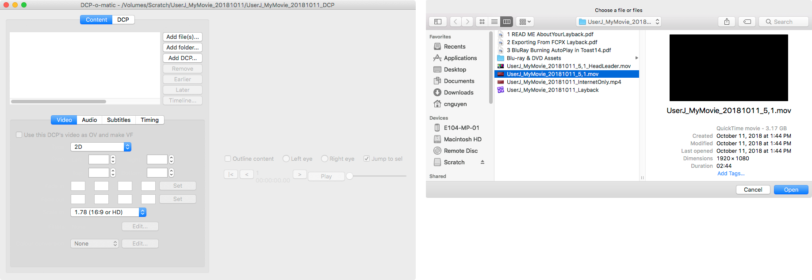Open the None dropdown in Video panel

(x=95, y=243)
